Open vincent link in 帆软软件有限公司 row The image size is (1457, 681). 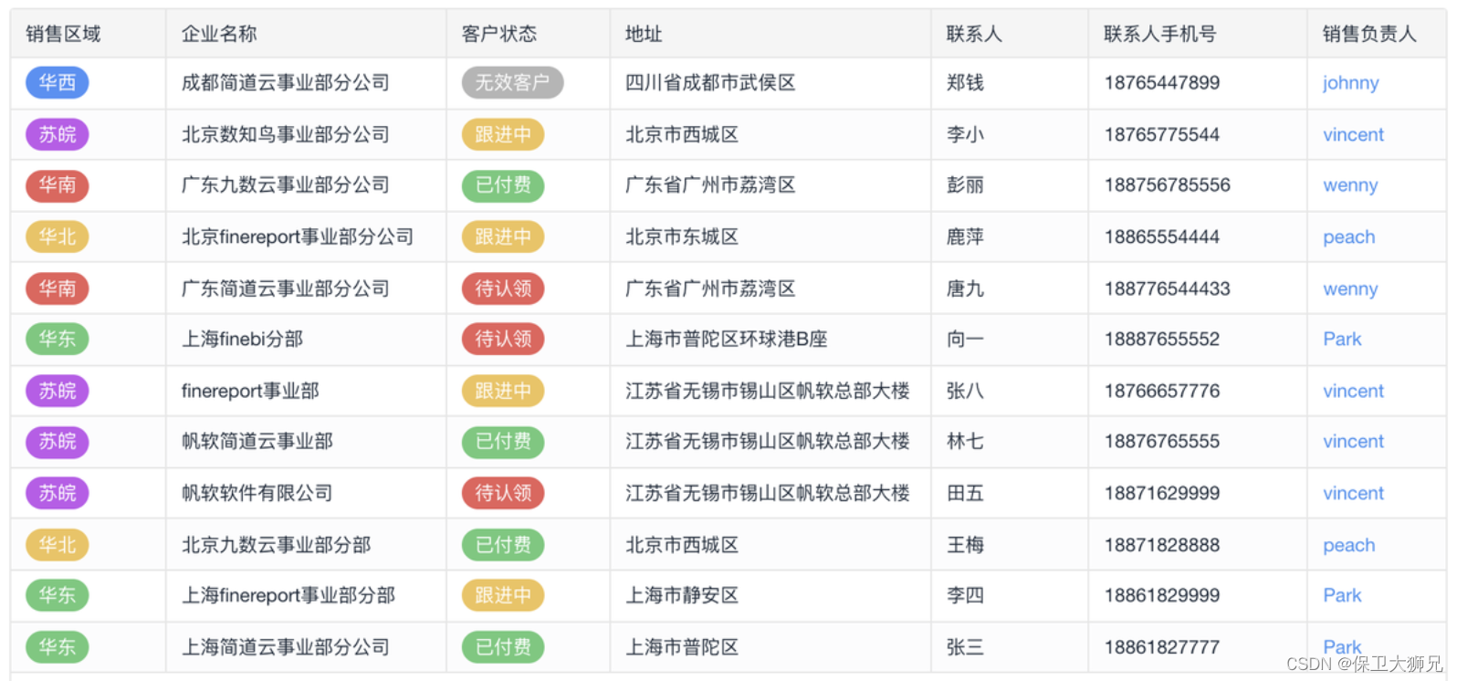[1353, 493]
